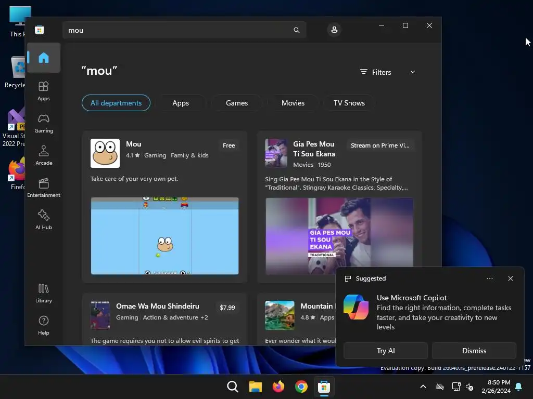Click the Recycle Bin desktop icon
Screen dimensions: 533x399
tap(16, 73)
